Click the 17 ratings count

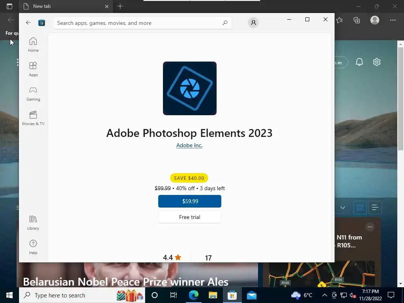point(208,258)
